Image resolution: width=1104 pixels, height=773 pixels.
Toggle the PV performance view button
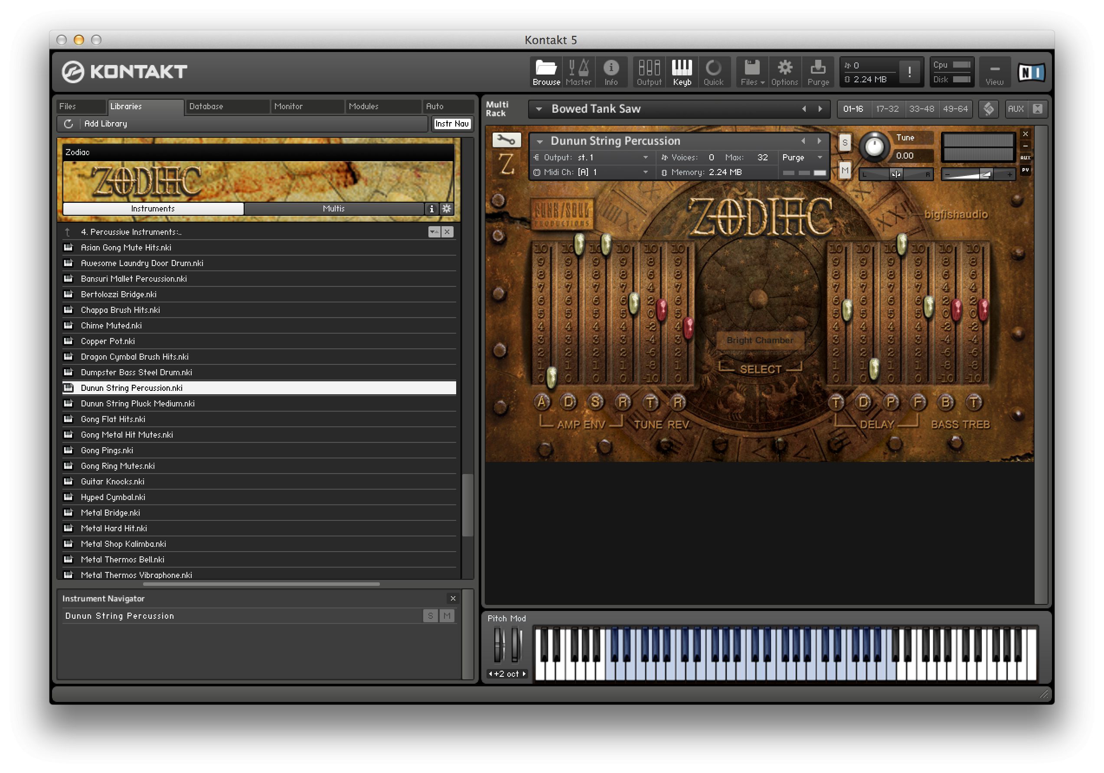[x=1025, y=170]
